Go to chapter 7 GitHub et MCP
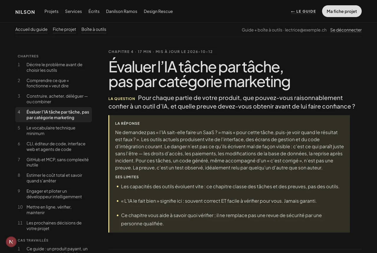This screenshot has height=253, width=377. click(x=54, y=162)
